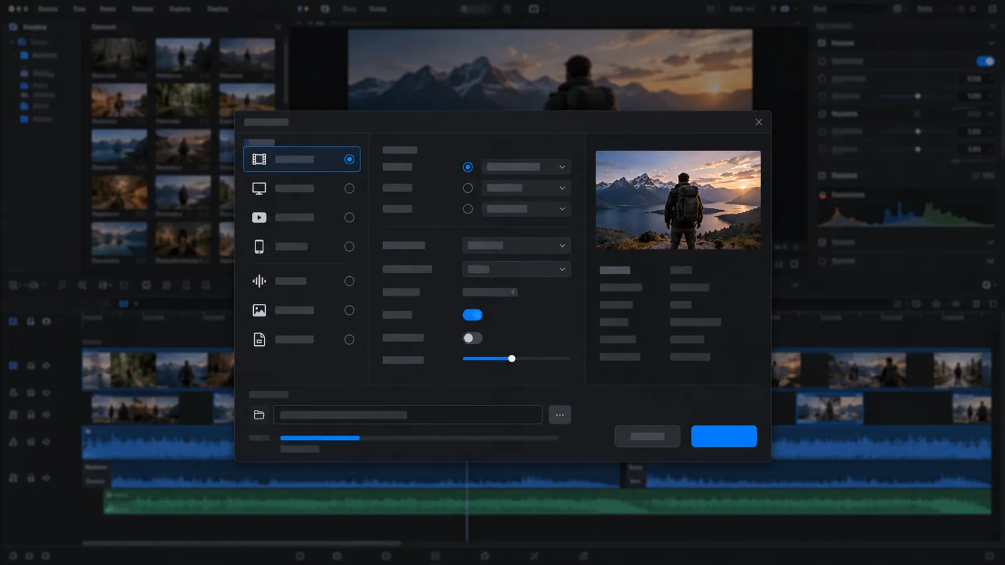Select the radio button in the audio waveform row
This screenshot has width=1005, height=565.
pos(349,281)
